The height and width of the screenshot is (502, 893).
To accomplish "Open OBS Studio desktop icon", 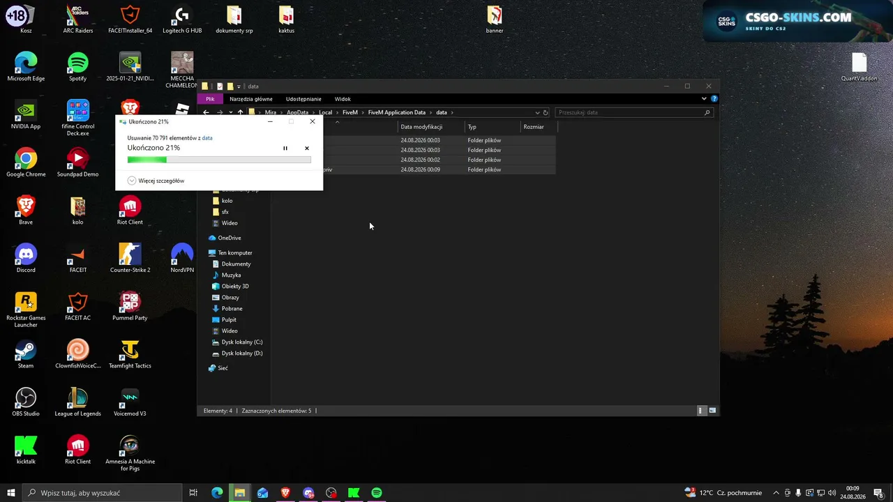I will [x=26, y=402].
